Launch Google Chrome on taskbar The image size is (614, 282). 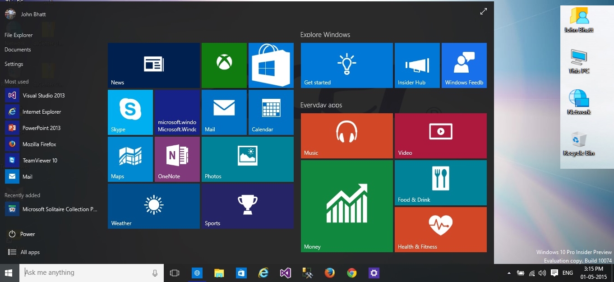[x=352, y=273]
